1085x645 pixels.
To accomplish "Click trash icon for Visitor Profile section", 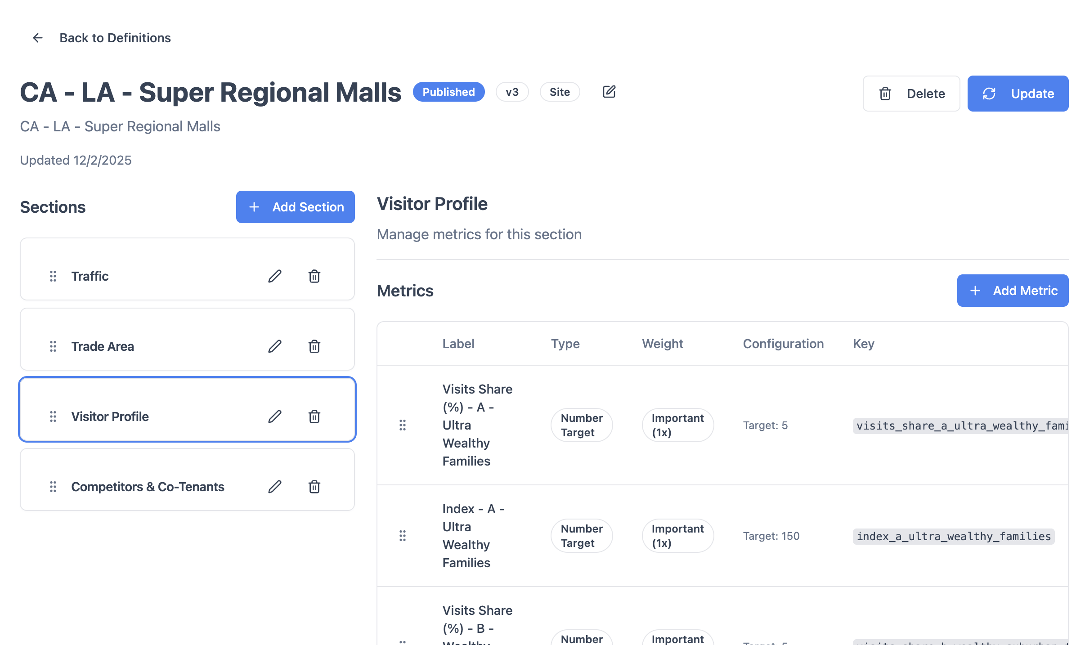I will (x=314, y=417).
